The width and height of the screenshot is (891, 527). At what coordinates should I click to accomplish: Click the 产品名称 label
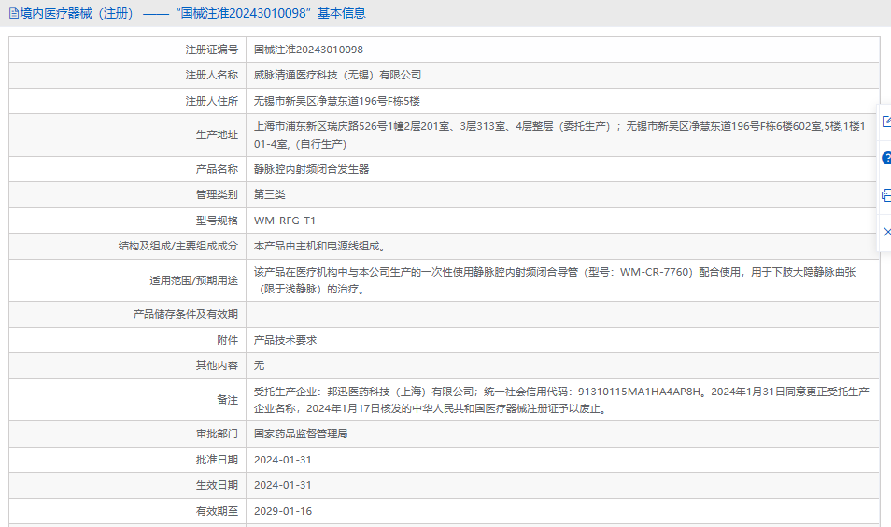coord(217,169)
